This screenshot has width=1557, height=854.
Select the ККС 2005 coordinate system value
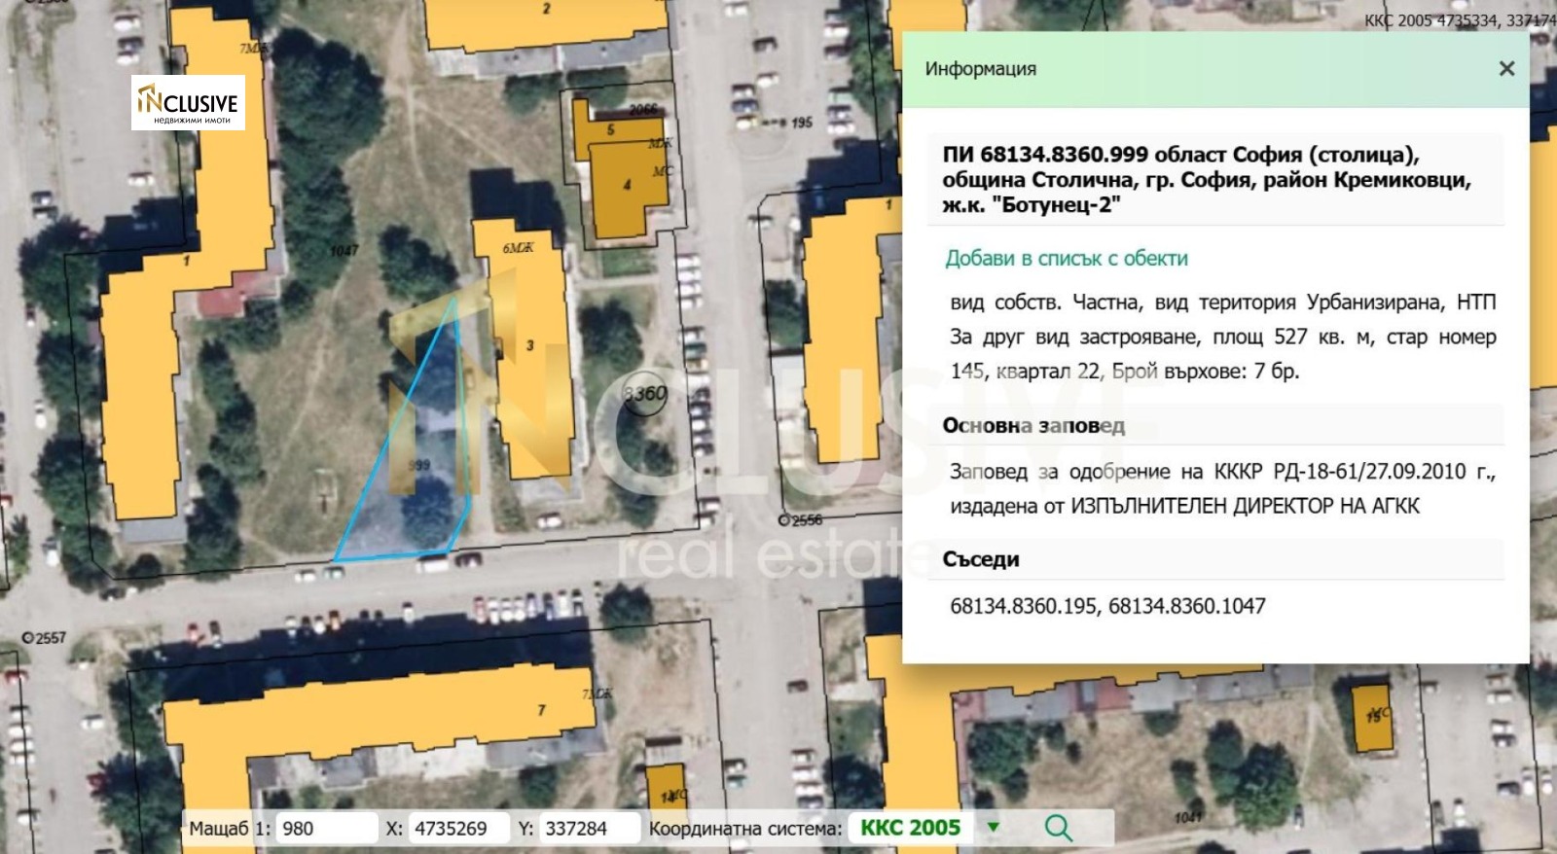click(910, 828)
